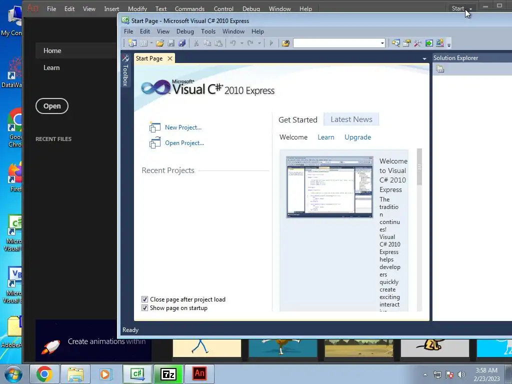Screen dimensions: 512x384
Task: Click the Start Debugging play icon
Action: pos(271,43)
